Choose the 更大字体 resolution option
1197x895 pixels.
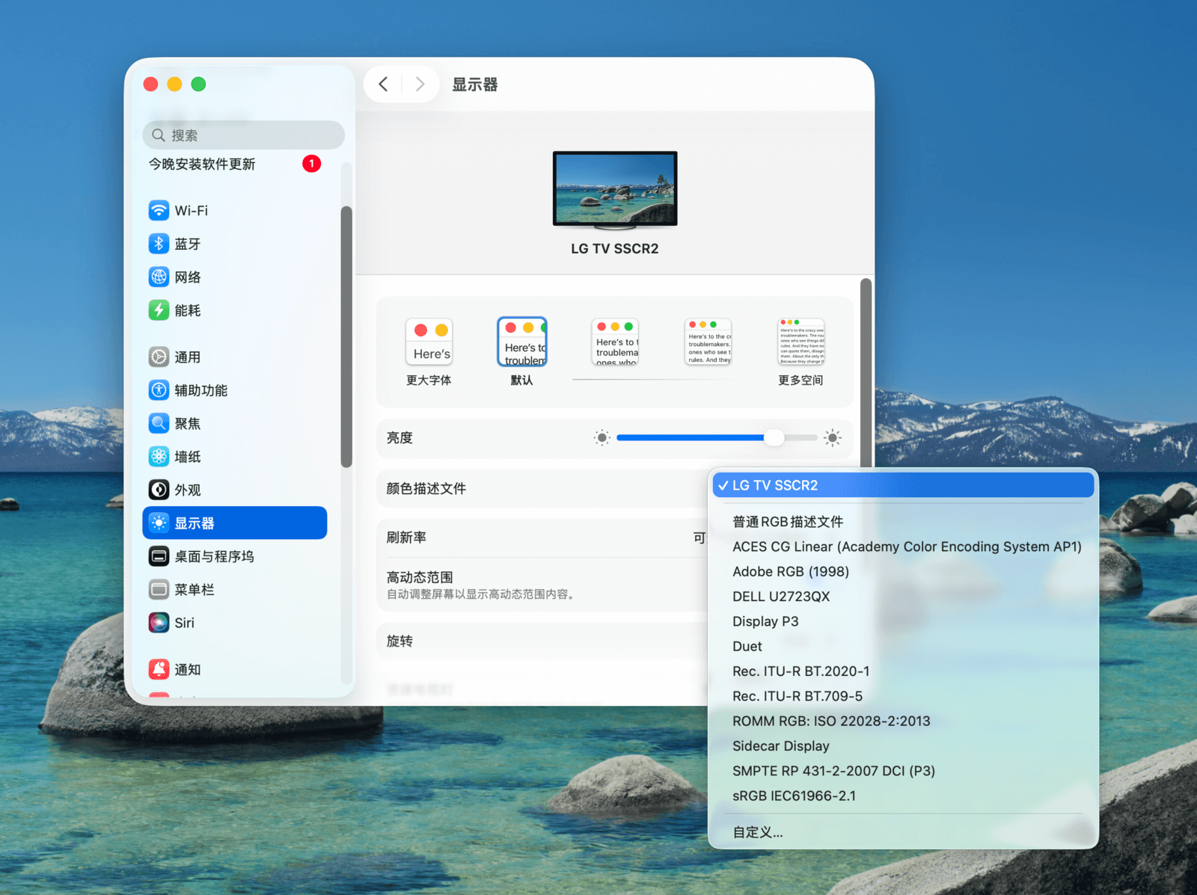(429, 342)
